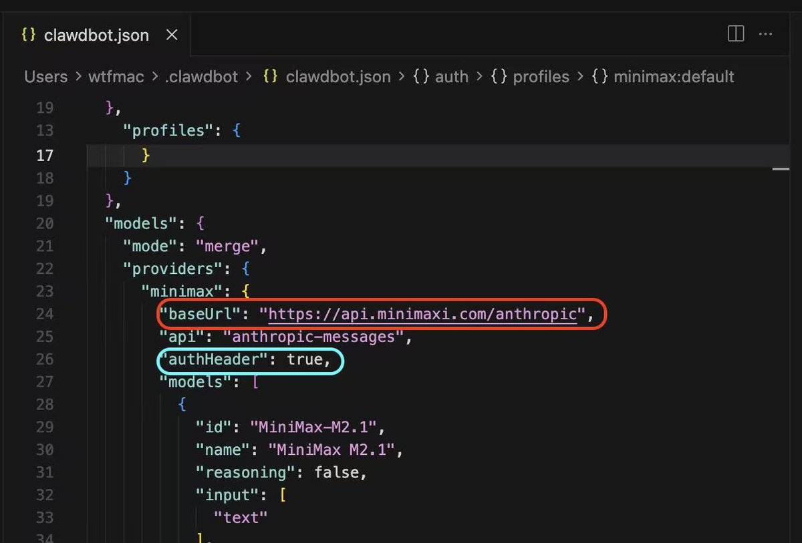Click the "providers" key
The width and height of the screenshot is (802, 543).
pos(172,270)
